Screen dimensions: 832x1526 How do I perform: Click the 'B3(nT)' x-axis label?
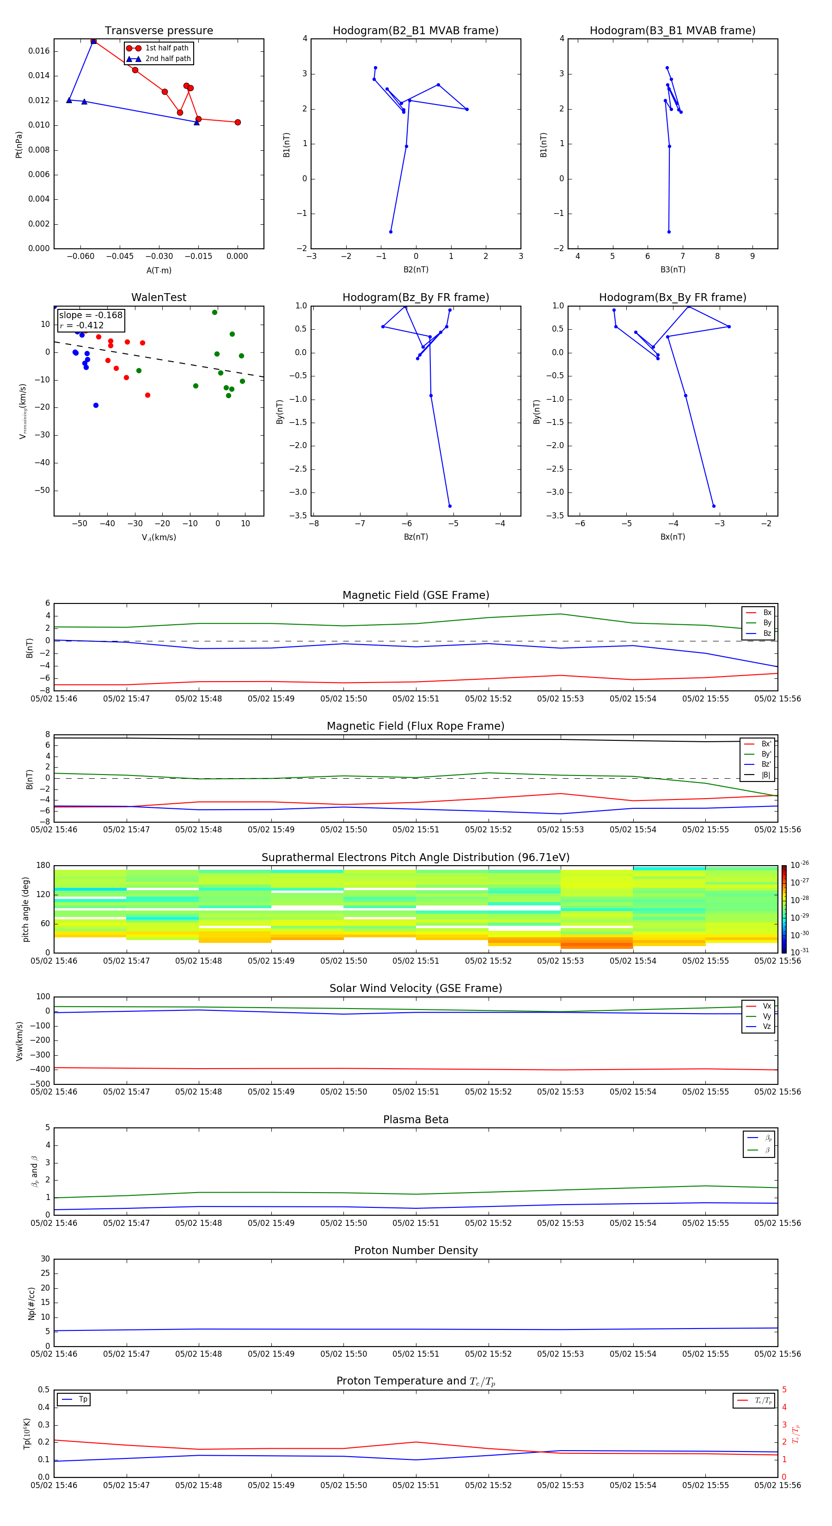[x=673, y=270]
